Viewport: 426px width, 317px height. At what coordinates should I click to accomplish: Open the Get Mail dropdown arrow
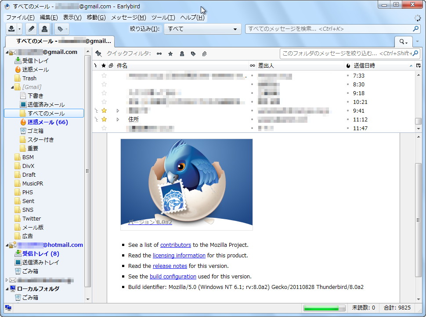click(20, 29)
